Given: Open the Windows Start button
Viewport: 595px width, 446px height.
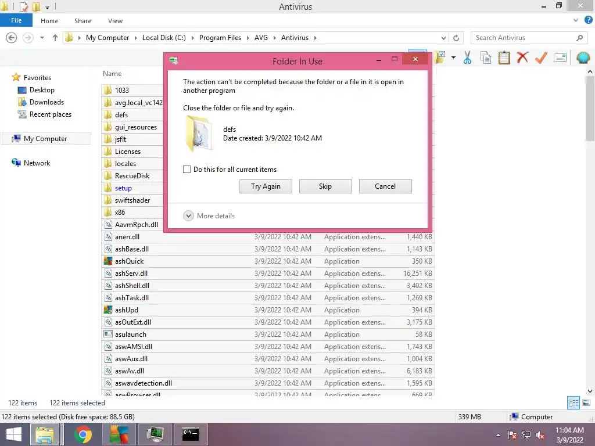Looking at the screenshot, I should (14, 434).
